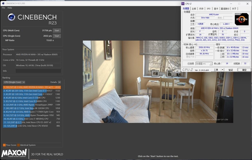Viewport: 252px width, 160px height.
Task: Start the CPU Single Core test
Action: 57,36
